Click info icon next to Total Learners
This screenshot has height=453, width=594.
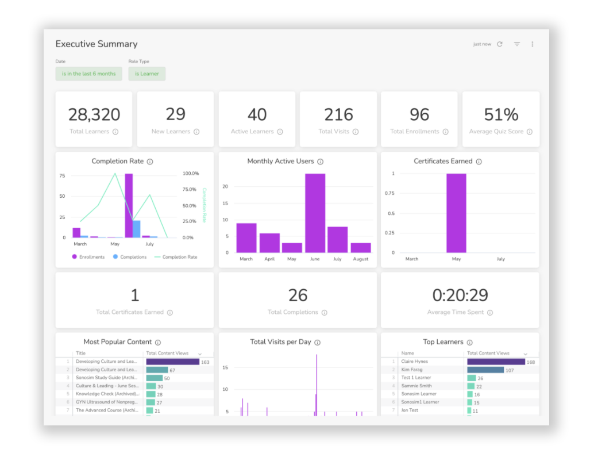115,132
